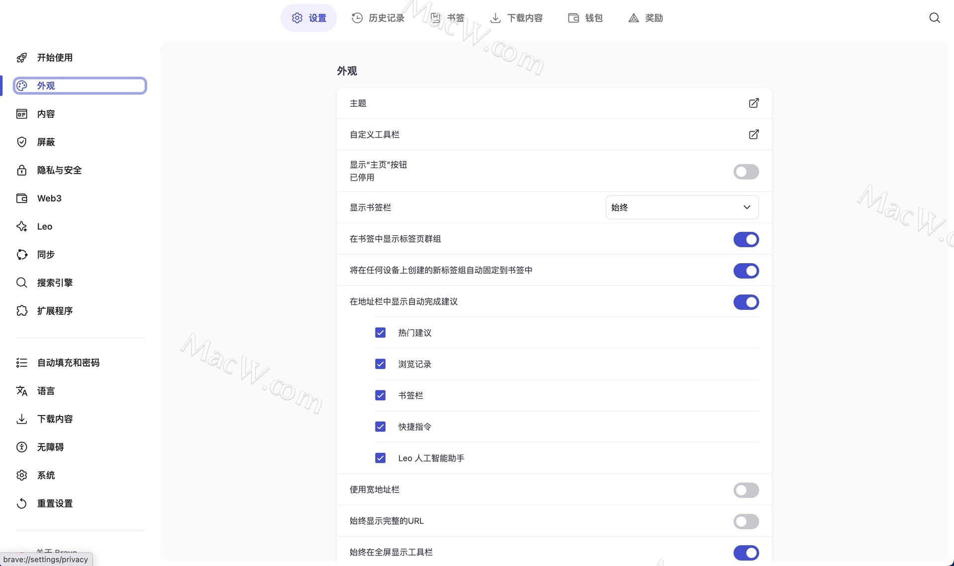
Task: Click the rocket icon for 开始使用
Action: [22, 58]
